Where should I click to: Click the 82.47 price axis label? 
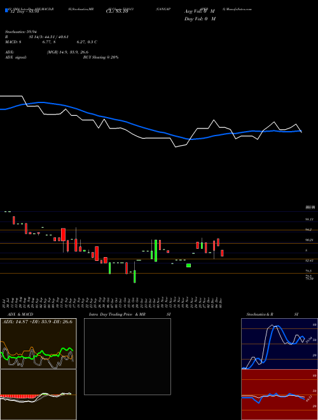[x=309, y=260]
